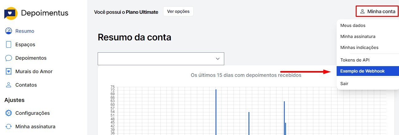The height and width of the screenshot is (135, 399).
Task: Select Meus dados from account menu
Action: click(x=353, y=25)
